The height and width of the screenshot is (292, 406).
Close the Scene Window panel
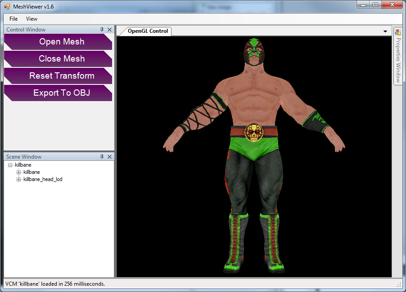pyautogui.click(x=109, y=157)
